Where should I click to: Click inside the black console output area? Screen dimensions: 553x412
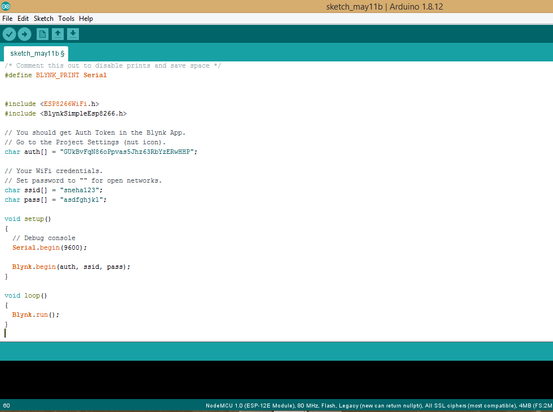276,380
